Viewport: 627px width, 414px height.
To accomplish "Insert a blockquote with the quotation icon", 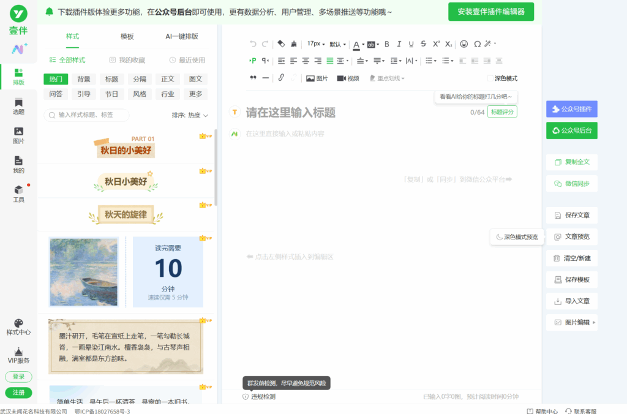I will click(253, 78).
